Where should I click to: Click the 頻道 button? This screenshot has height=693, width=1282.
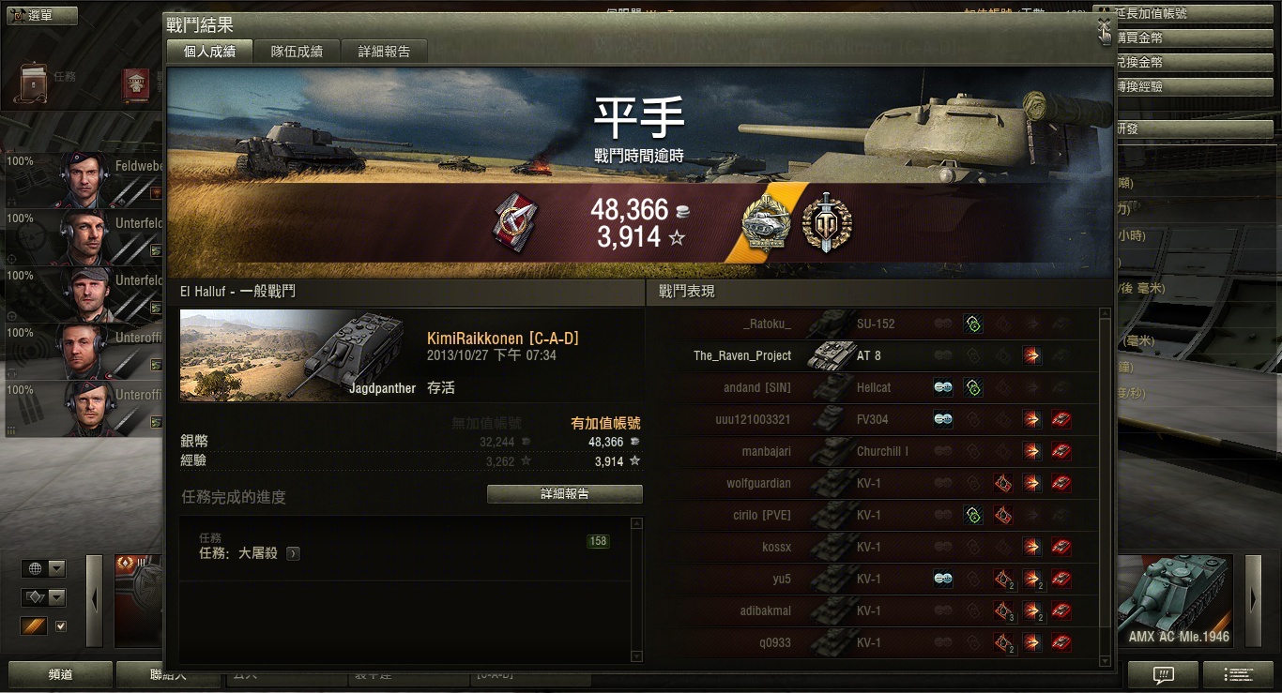point(60,674)
